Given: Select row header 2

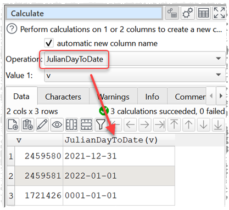Looking at the screenshot, I should pyautogui.click(x=11, y=176).
